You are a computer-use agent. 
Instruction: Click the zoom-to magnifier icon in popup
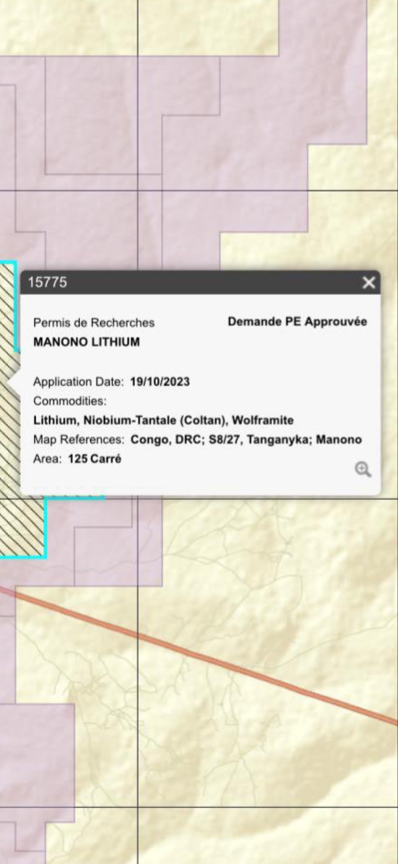pyautogui.click(x=363, y=470)
